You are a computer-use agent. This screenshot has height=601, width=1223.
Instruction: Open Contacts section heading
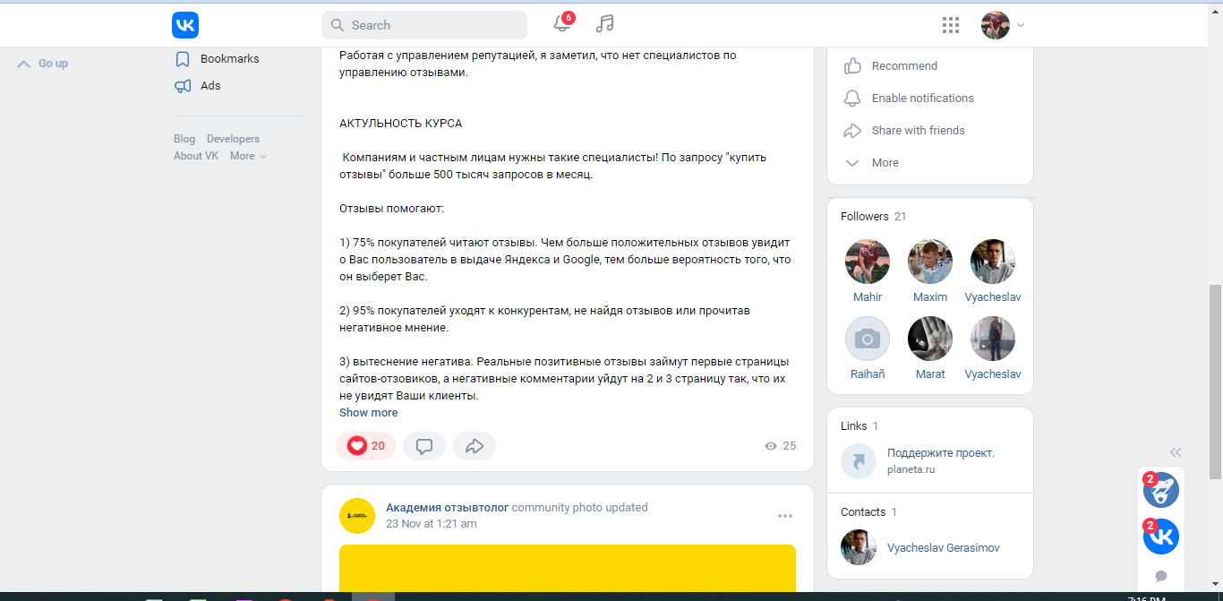(868, 512)
